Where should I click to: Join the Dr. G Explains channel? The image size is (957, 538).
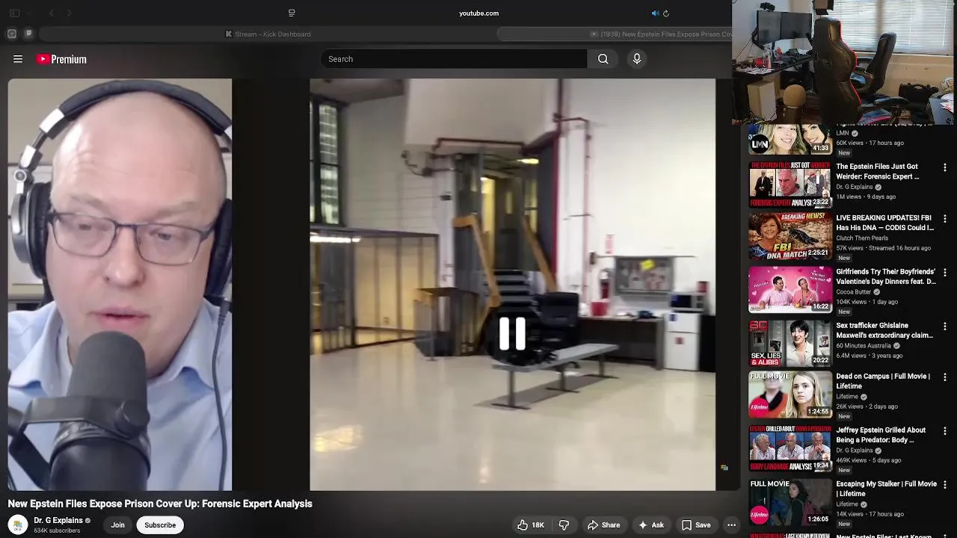tap(118, 525)
